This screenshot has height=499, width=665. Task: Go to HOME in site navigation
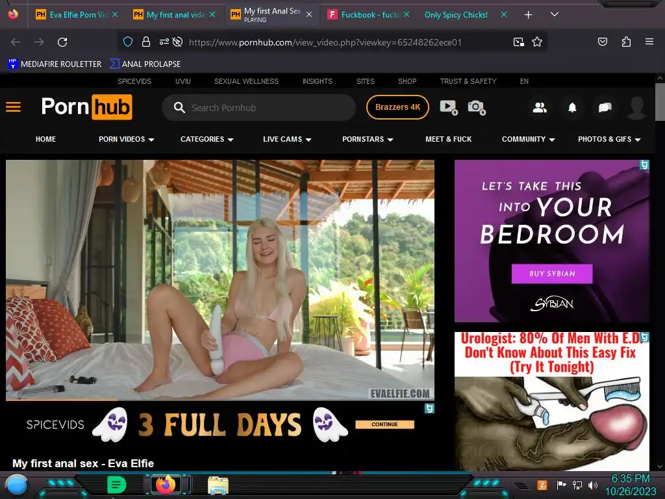coord(46,139)
